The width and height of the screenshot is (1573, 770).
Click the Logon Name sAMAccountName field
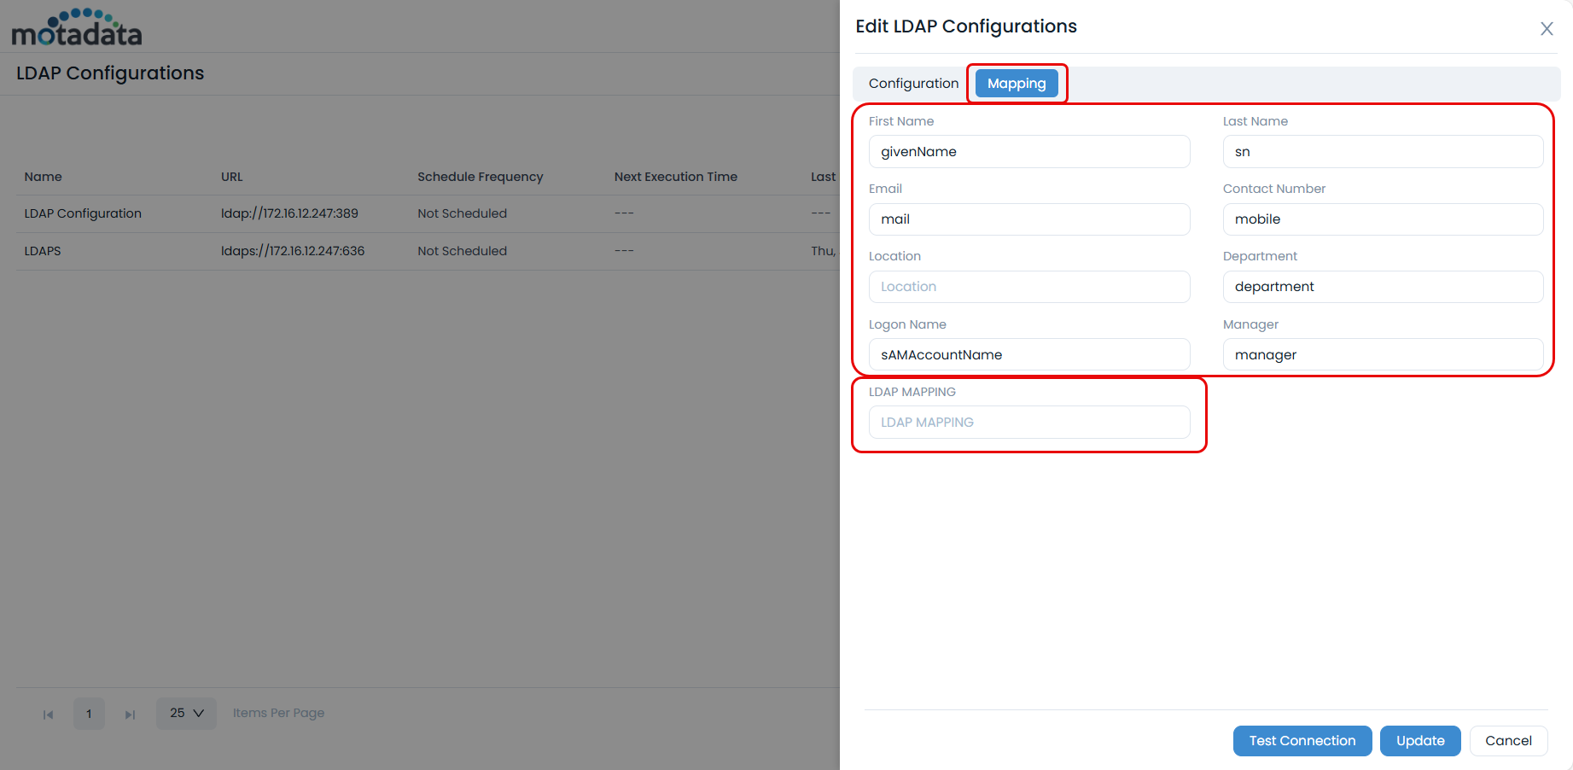(x=1028, y=355)
